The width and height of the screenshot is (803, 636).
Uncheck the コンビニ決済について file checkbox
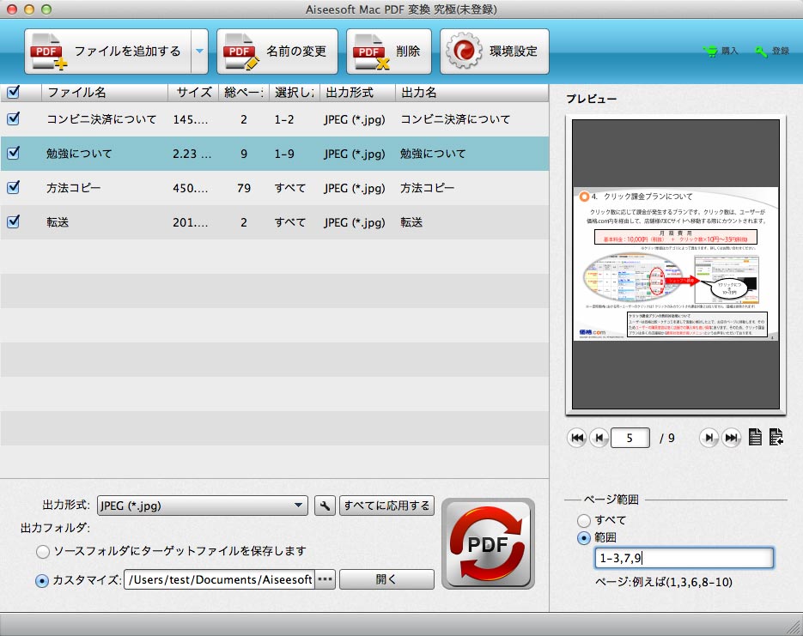(x=13, y=119)
